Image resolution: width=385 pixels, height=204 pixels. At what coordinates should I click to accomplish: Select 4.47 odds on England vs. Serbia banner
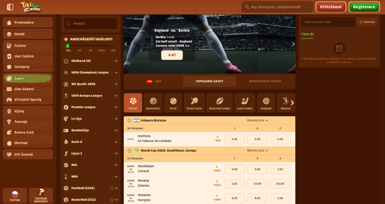[x=172, y=55]
